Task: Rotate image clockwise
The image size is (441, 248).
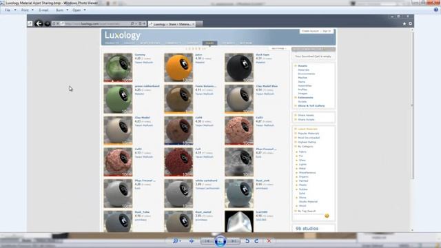Action: click(256, 241)
